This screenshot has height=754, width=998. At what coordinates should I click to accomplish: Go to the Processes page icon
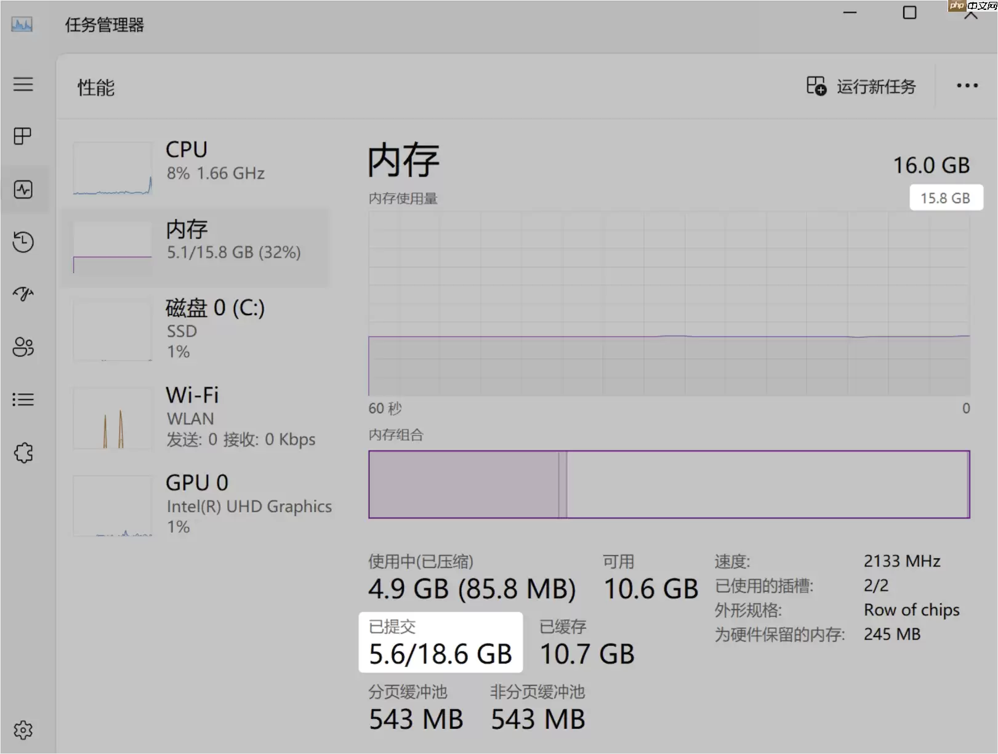[x=23, y=136]
